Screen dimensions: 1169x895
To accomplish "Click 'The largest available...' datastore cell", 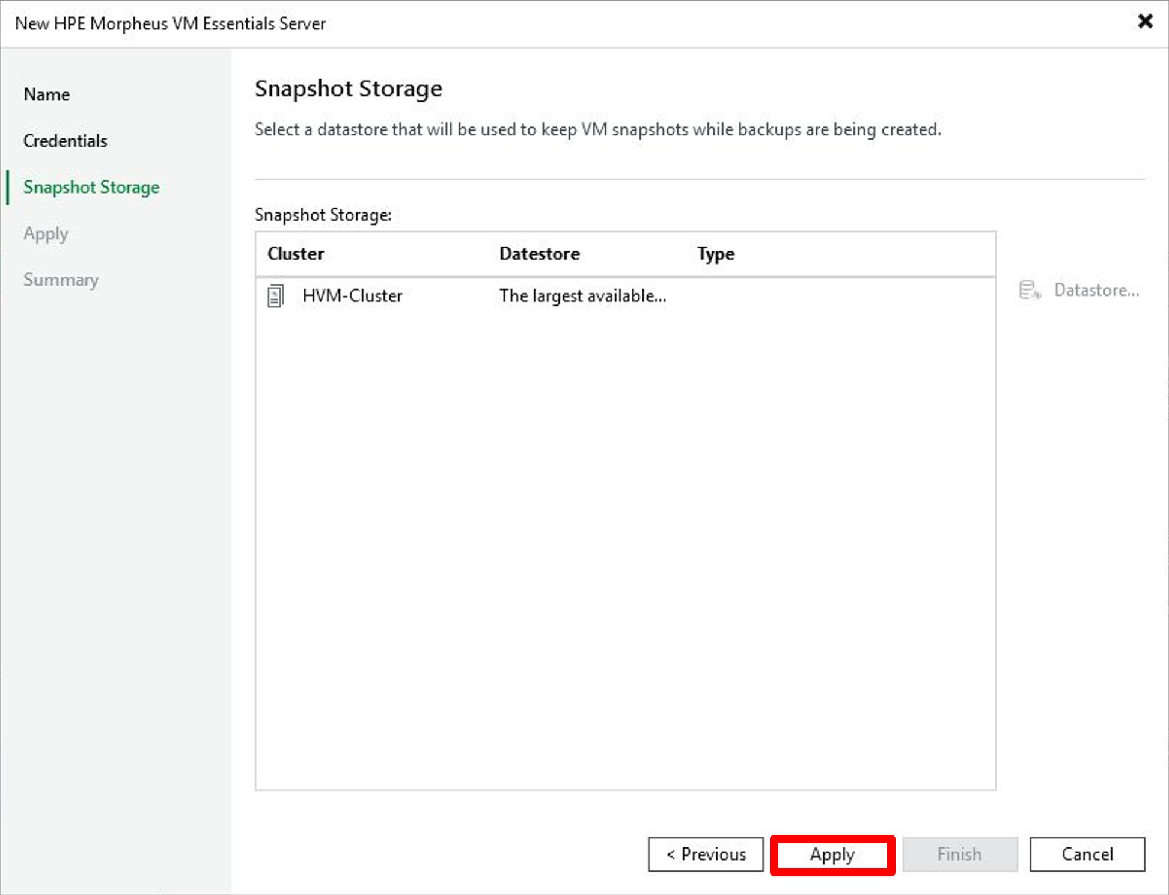I will coord(583,296).
